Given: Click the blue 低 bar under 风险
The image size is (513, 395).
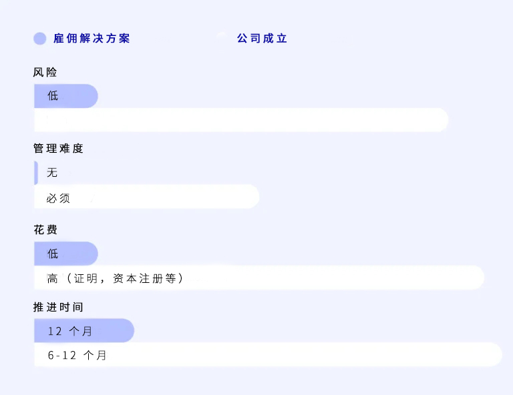Looking at the screenshot, I should 65,96.
